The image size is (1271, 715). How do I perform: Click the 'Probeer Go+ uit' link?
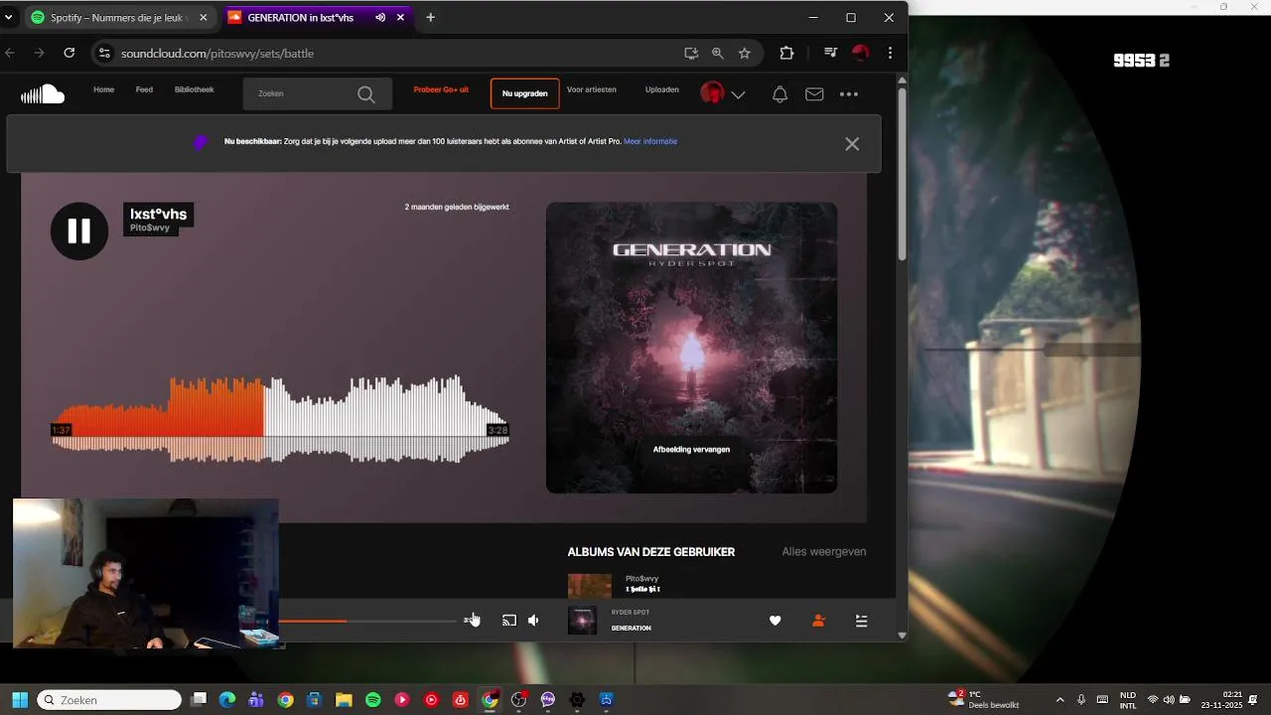(x=441, y=89)
